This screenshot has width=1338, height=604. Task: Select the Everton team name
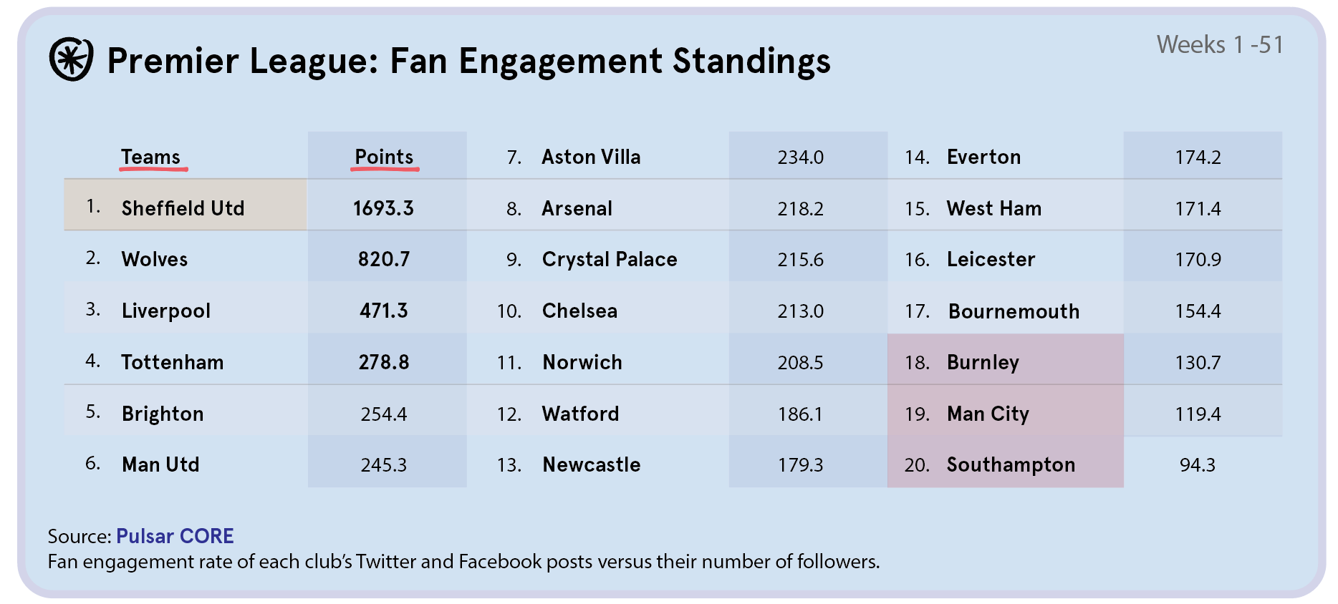click(x=983, y=157)
